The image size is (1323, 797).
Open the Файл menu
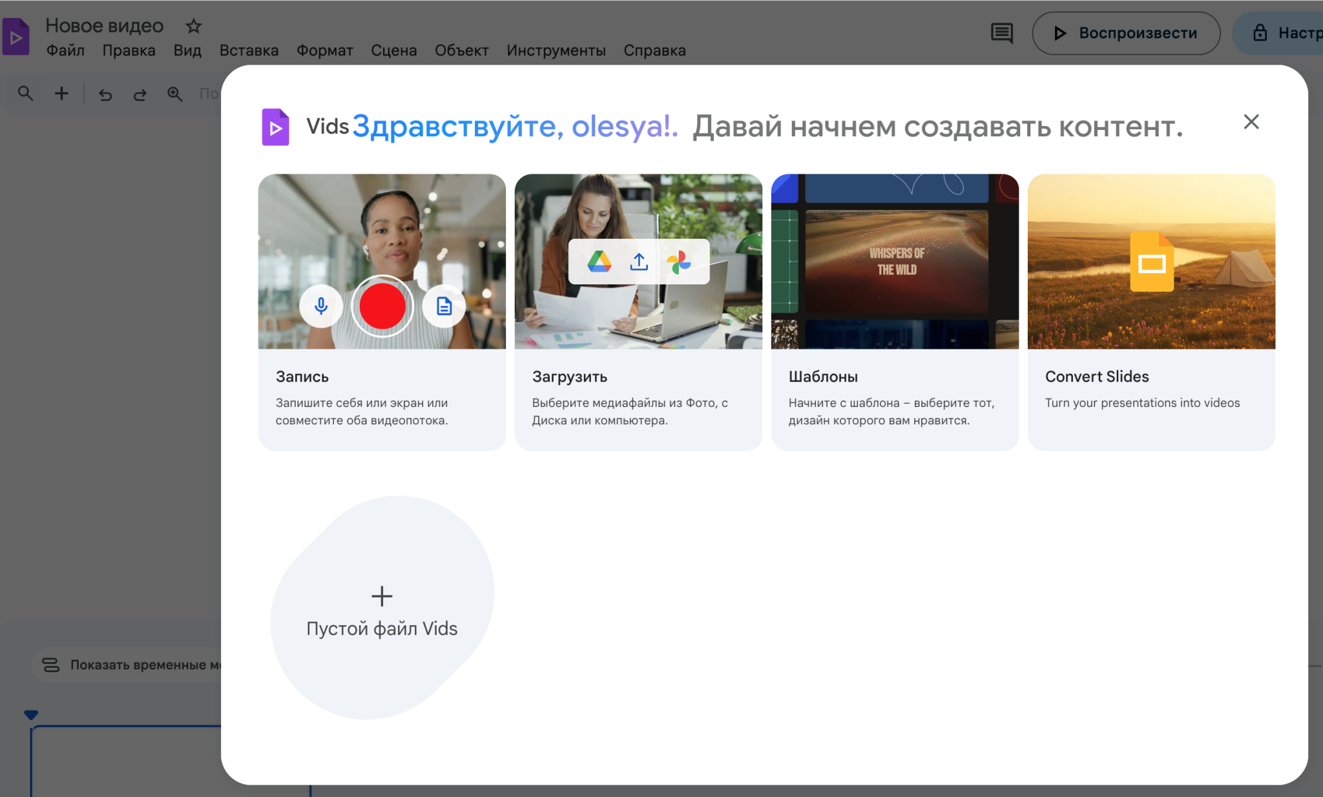(65, 50)
